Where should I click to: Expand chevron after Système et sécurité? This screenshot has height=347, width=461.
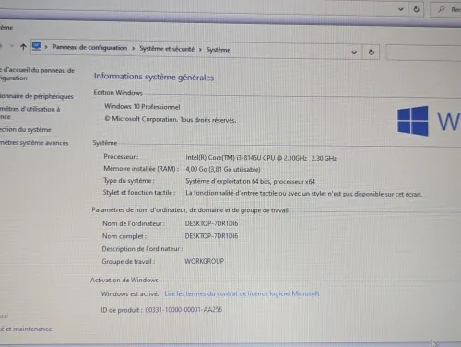click(200, 50)
